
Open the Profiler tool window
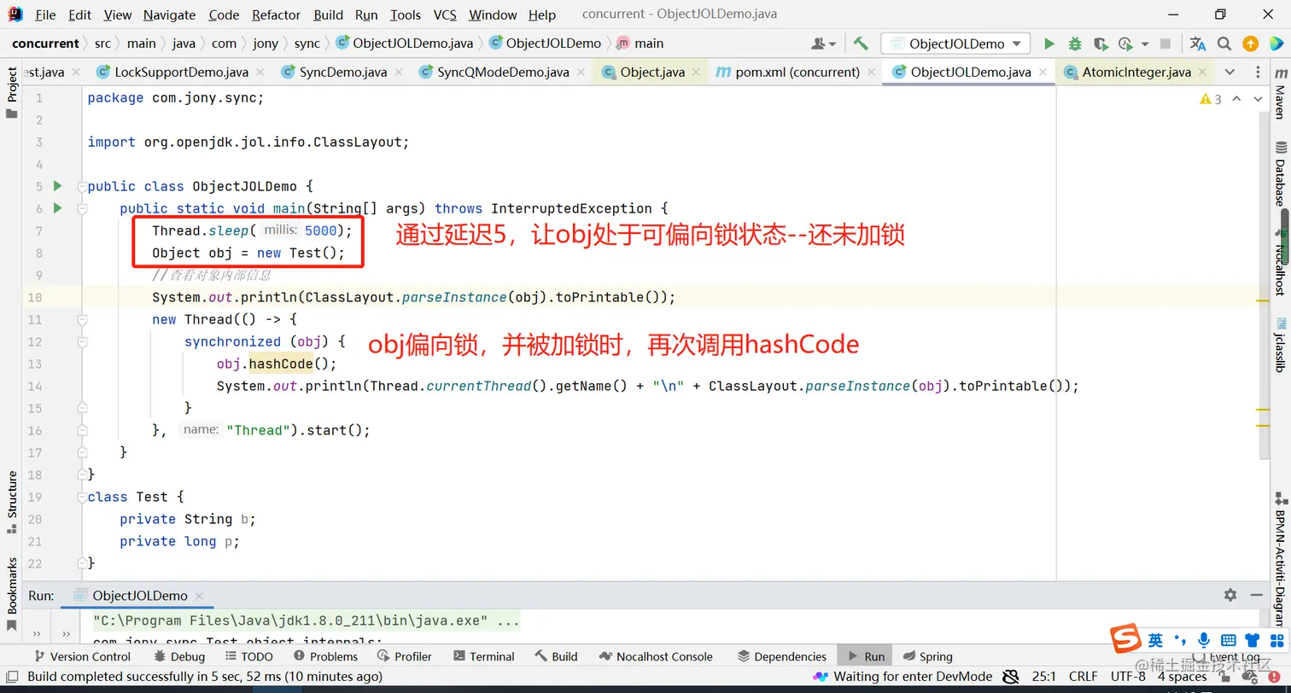[x=404, y=656]
